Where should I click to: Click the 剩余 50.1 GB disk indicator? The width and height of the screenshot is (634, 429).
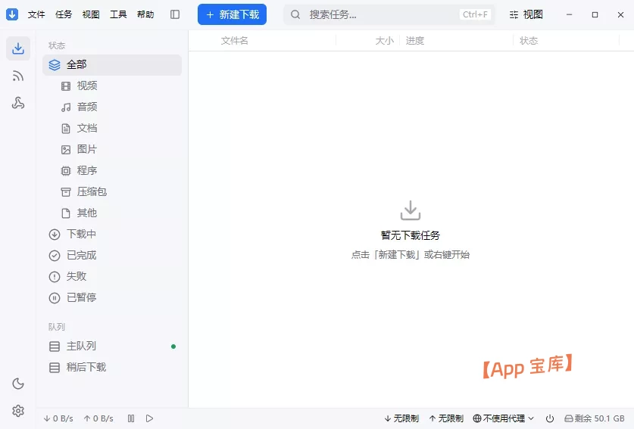click(595, 418)
